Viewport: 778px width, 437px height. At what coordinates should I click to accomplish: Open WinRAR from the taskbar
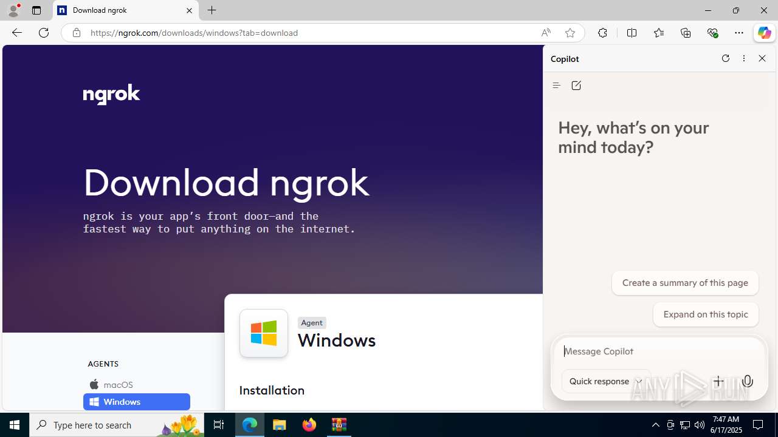click(339, 425)
